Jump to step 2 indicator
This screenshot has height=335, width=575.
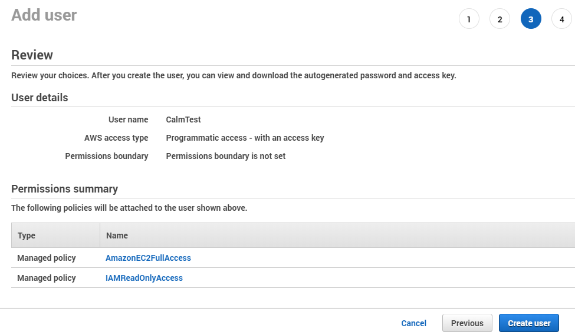[x=500, y=19]
